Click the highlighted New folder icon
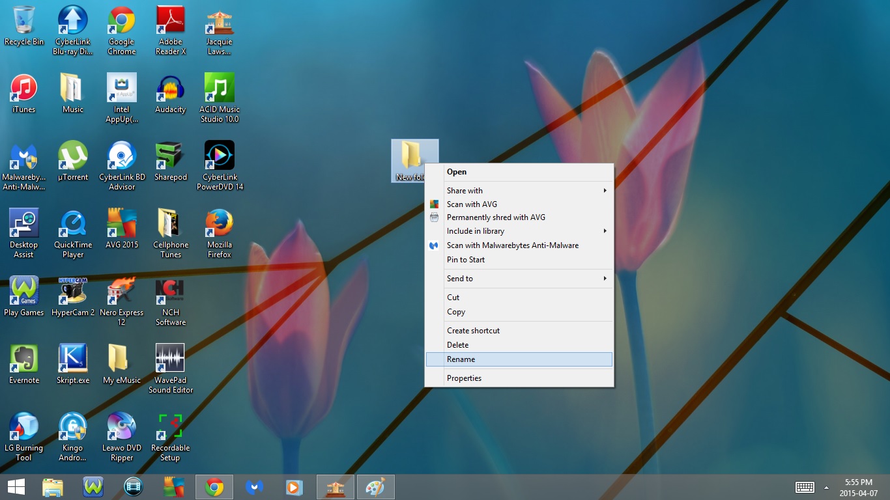Image resolution: width=890 pixels, height=500 pixels. (411, 156)
